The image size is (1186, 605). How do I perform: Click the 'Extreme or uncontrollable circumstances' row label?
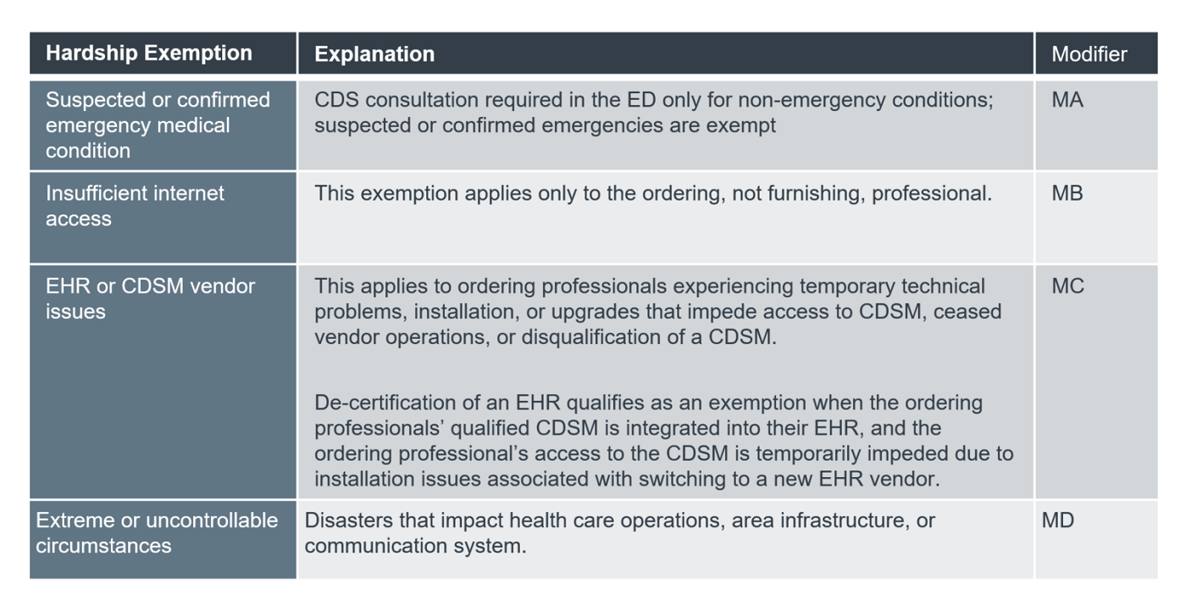pos(157,533)
